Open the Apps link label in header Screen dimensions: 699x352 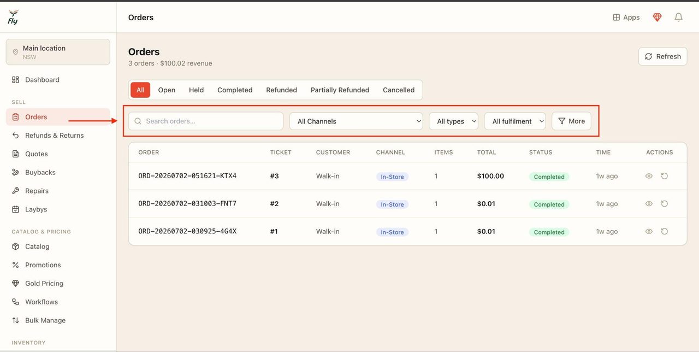click(631, 17)
